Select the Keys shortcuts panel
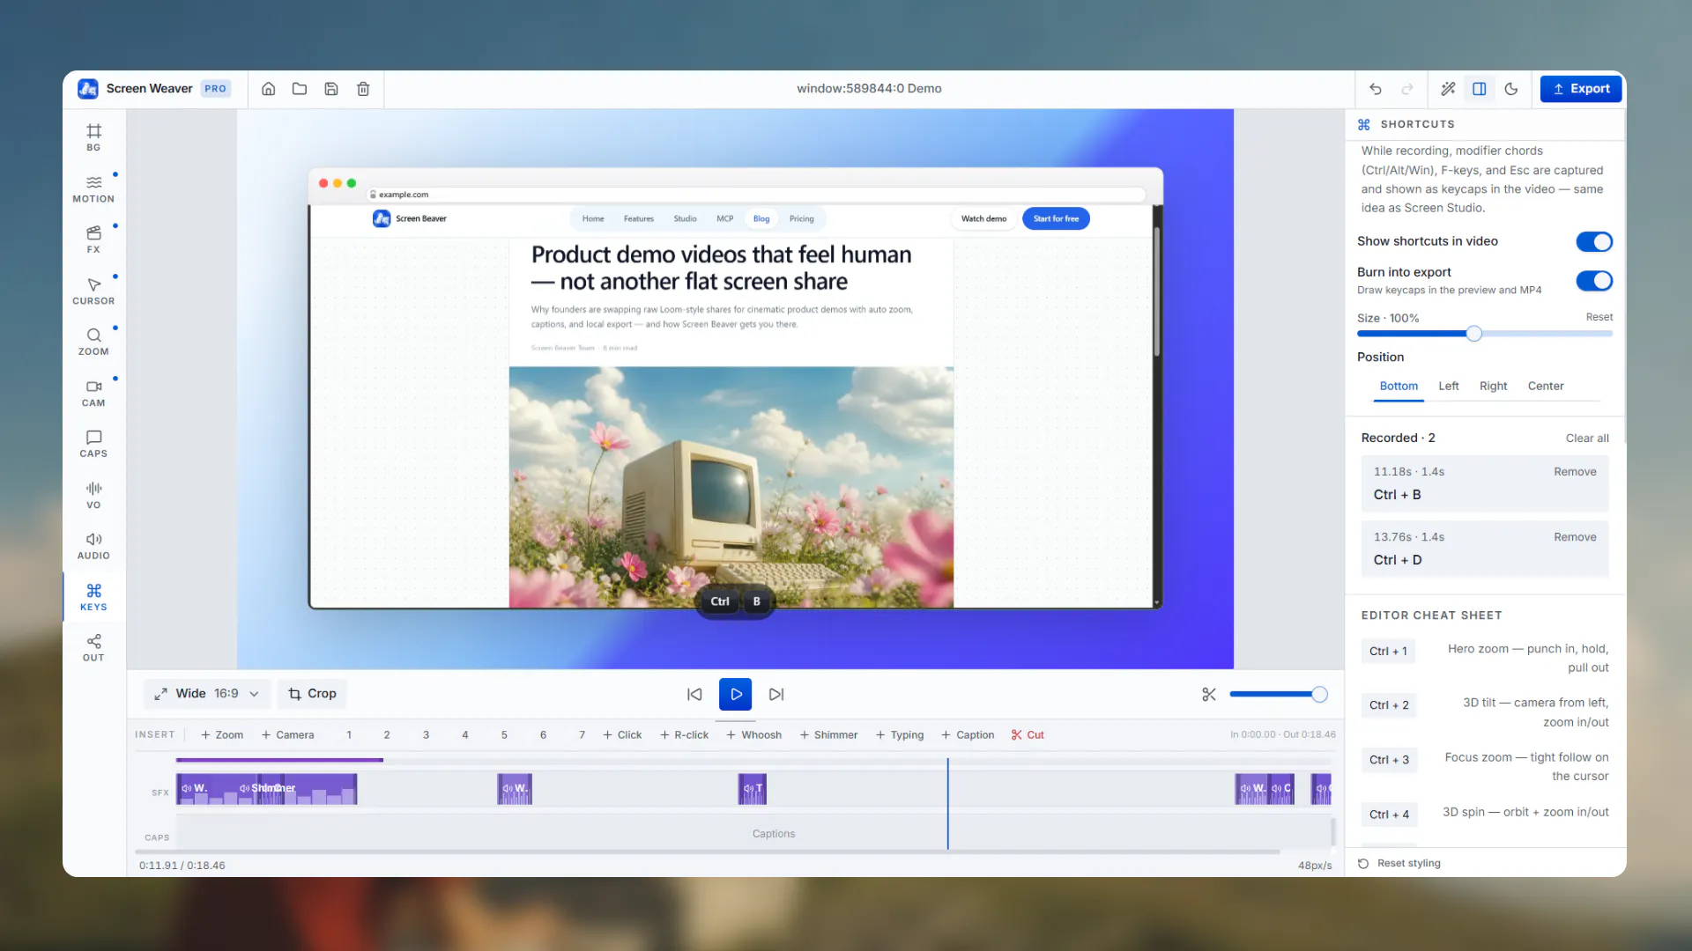The height and width of the screenshot is (951, 1692). click(93, 597)
